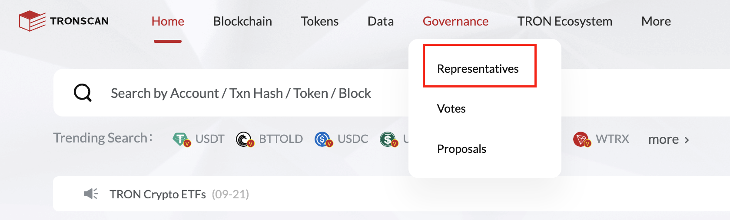Expand the Blockchain navigation menu
This screenshot has width=730, height=220.
(x=242, y=21)
